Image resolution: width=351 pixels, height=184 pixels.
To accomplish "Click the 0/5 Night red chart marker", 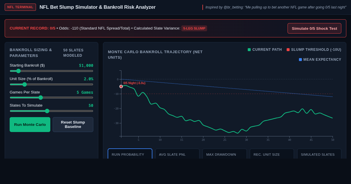I will tap(121, 86).
